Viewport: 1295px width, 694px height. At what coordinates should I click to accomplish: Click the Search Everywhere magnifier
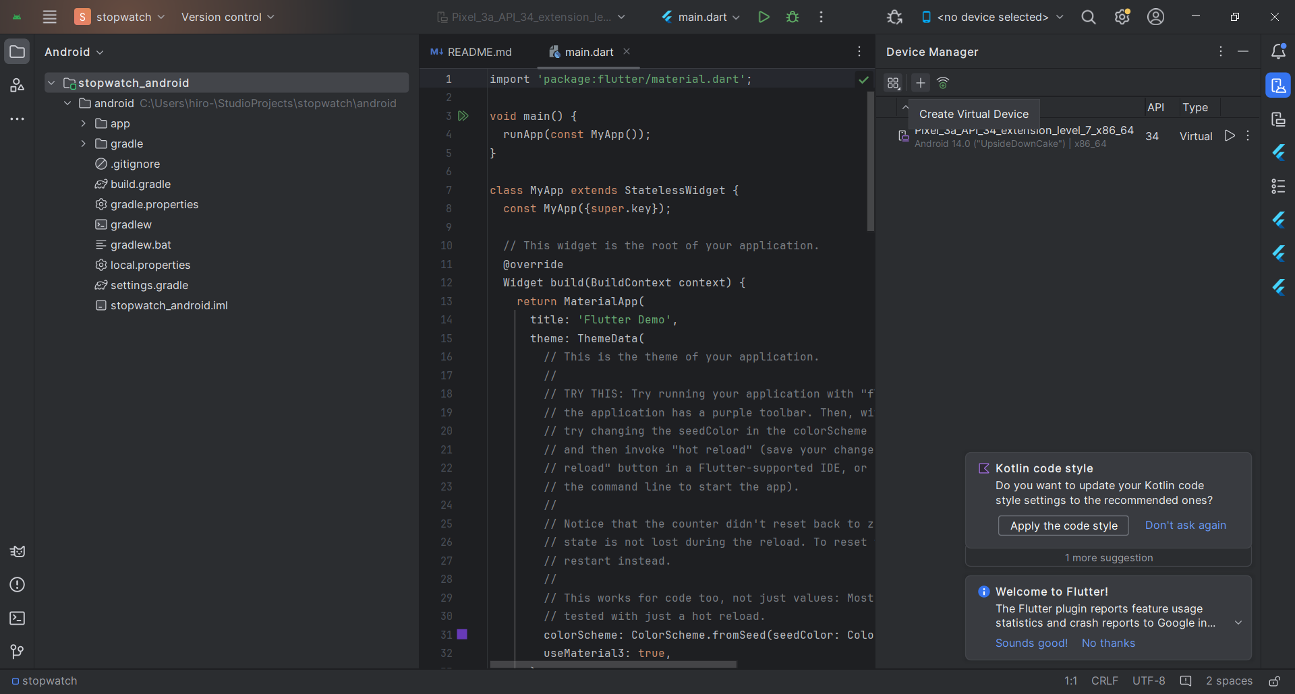1088,17
